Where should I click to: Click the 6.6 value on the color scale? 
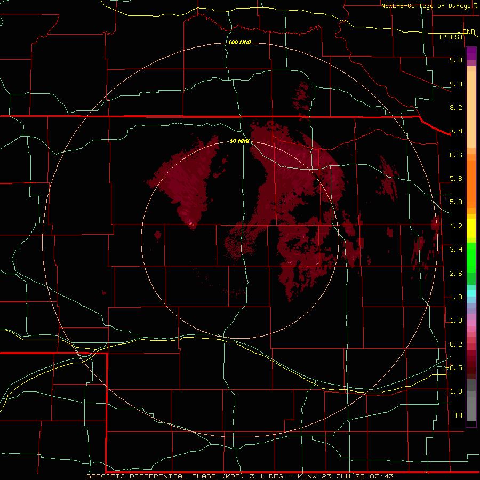[x=456, y=155]
